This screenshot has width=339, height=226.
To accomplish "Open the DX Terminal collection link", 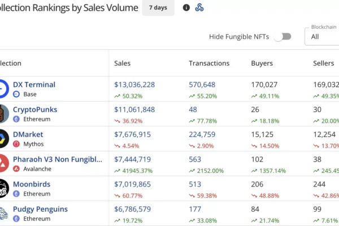I will [34, 84].
